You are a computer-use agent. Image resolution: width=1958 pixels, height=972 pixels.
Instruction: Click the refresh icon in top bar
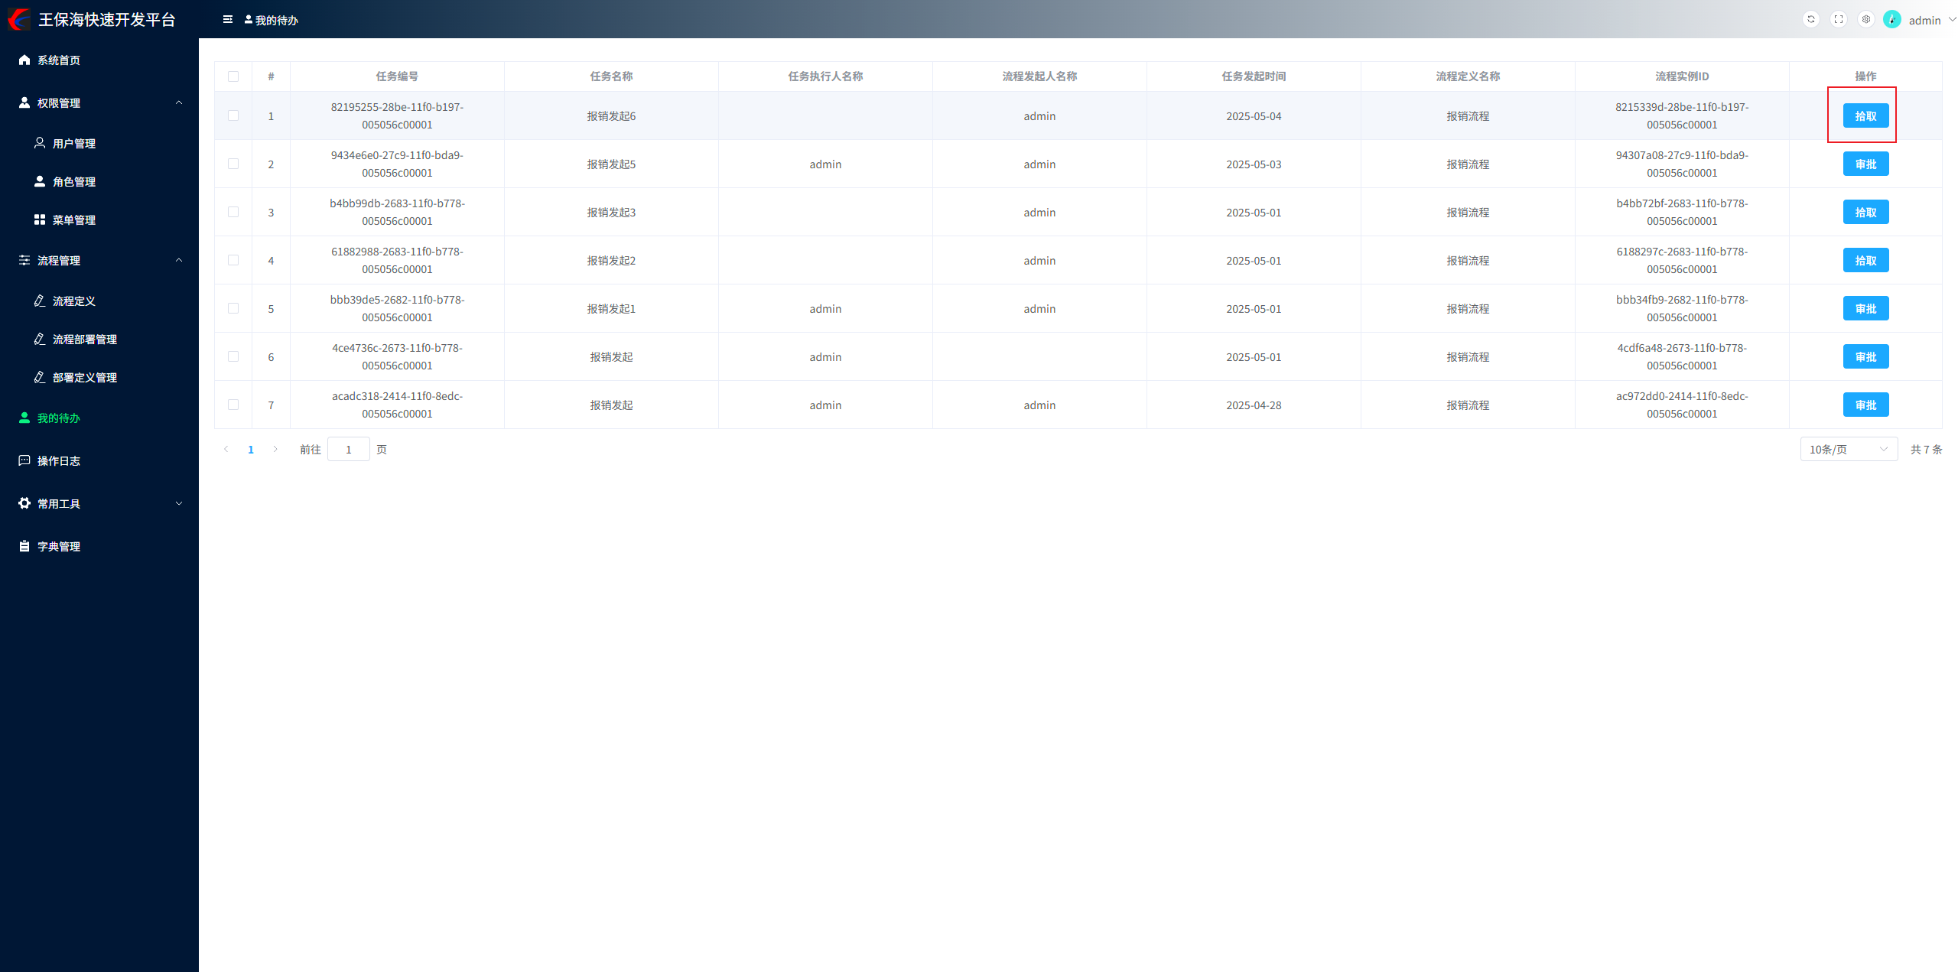click(x=1810, y=19)
